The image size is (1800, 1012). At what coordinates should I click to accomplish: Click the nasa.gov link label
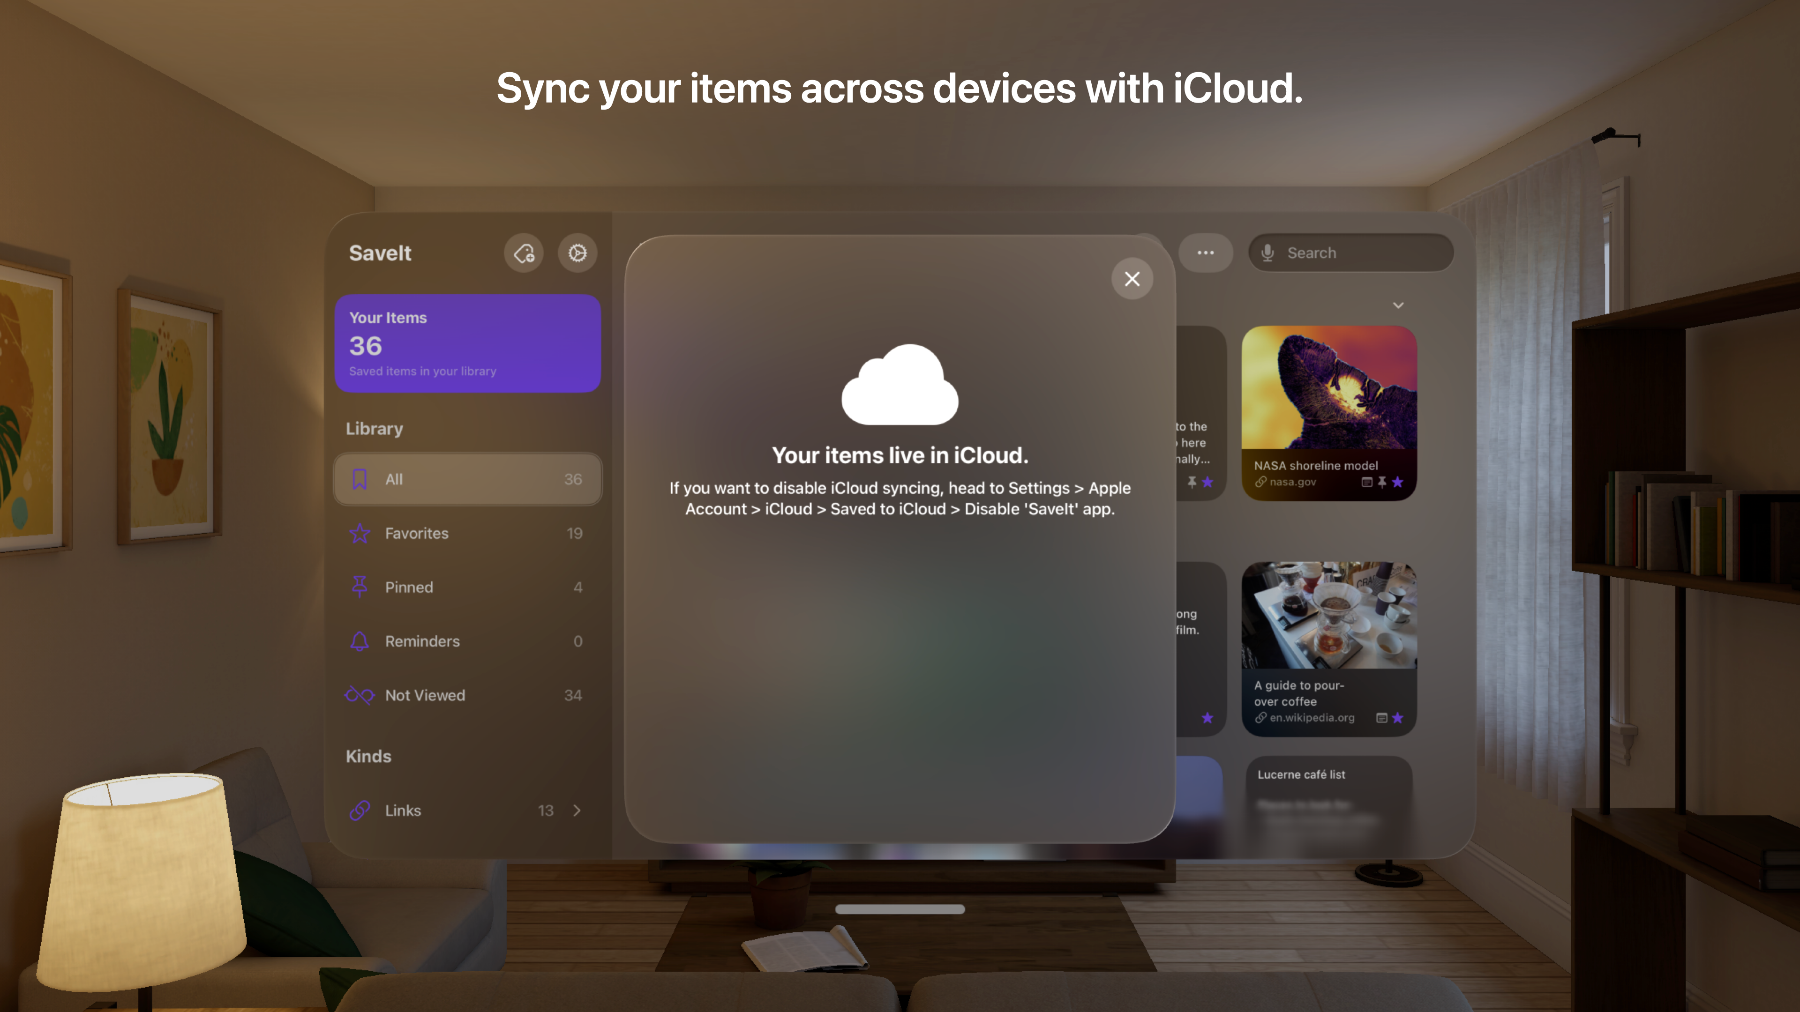coord(1293,482)
